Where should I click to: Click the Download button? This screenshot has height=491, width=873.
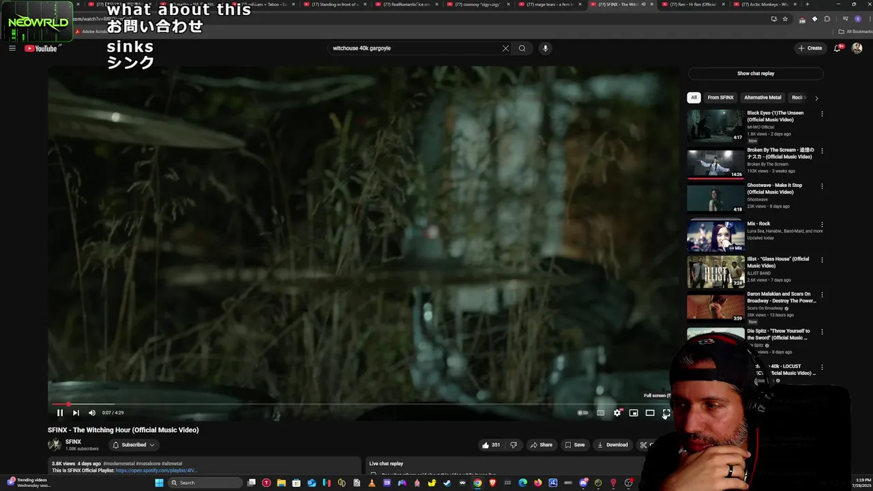click(612, 445)
